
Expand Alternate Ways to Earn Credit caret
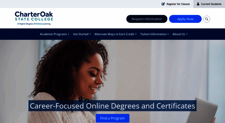tap(136, 34)
